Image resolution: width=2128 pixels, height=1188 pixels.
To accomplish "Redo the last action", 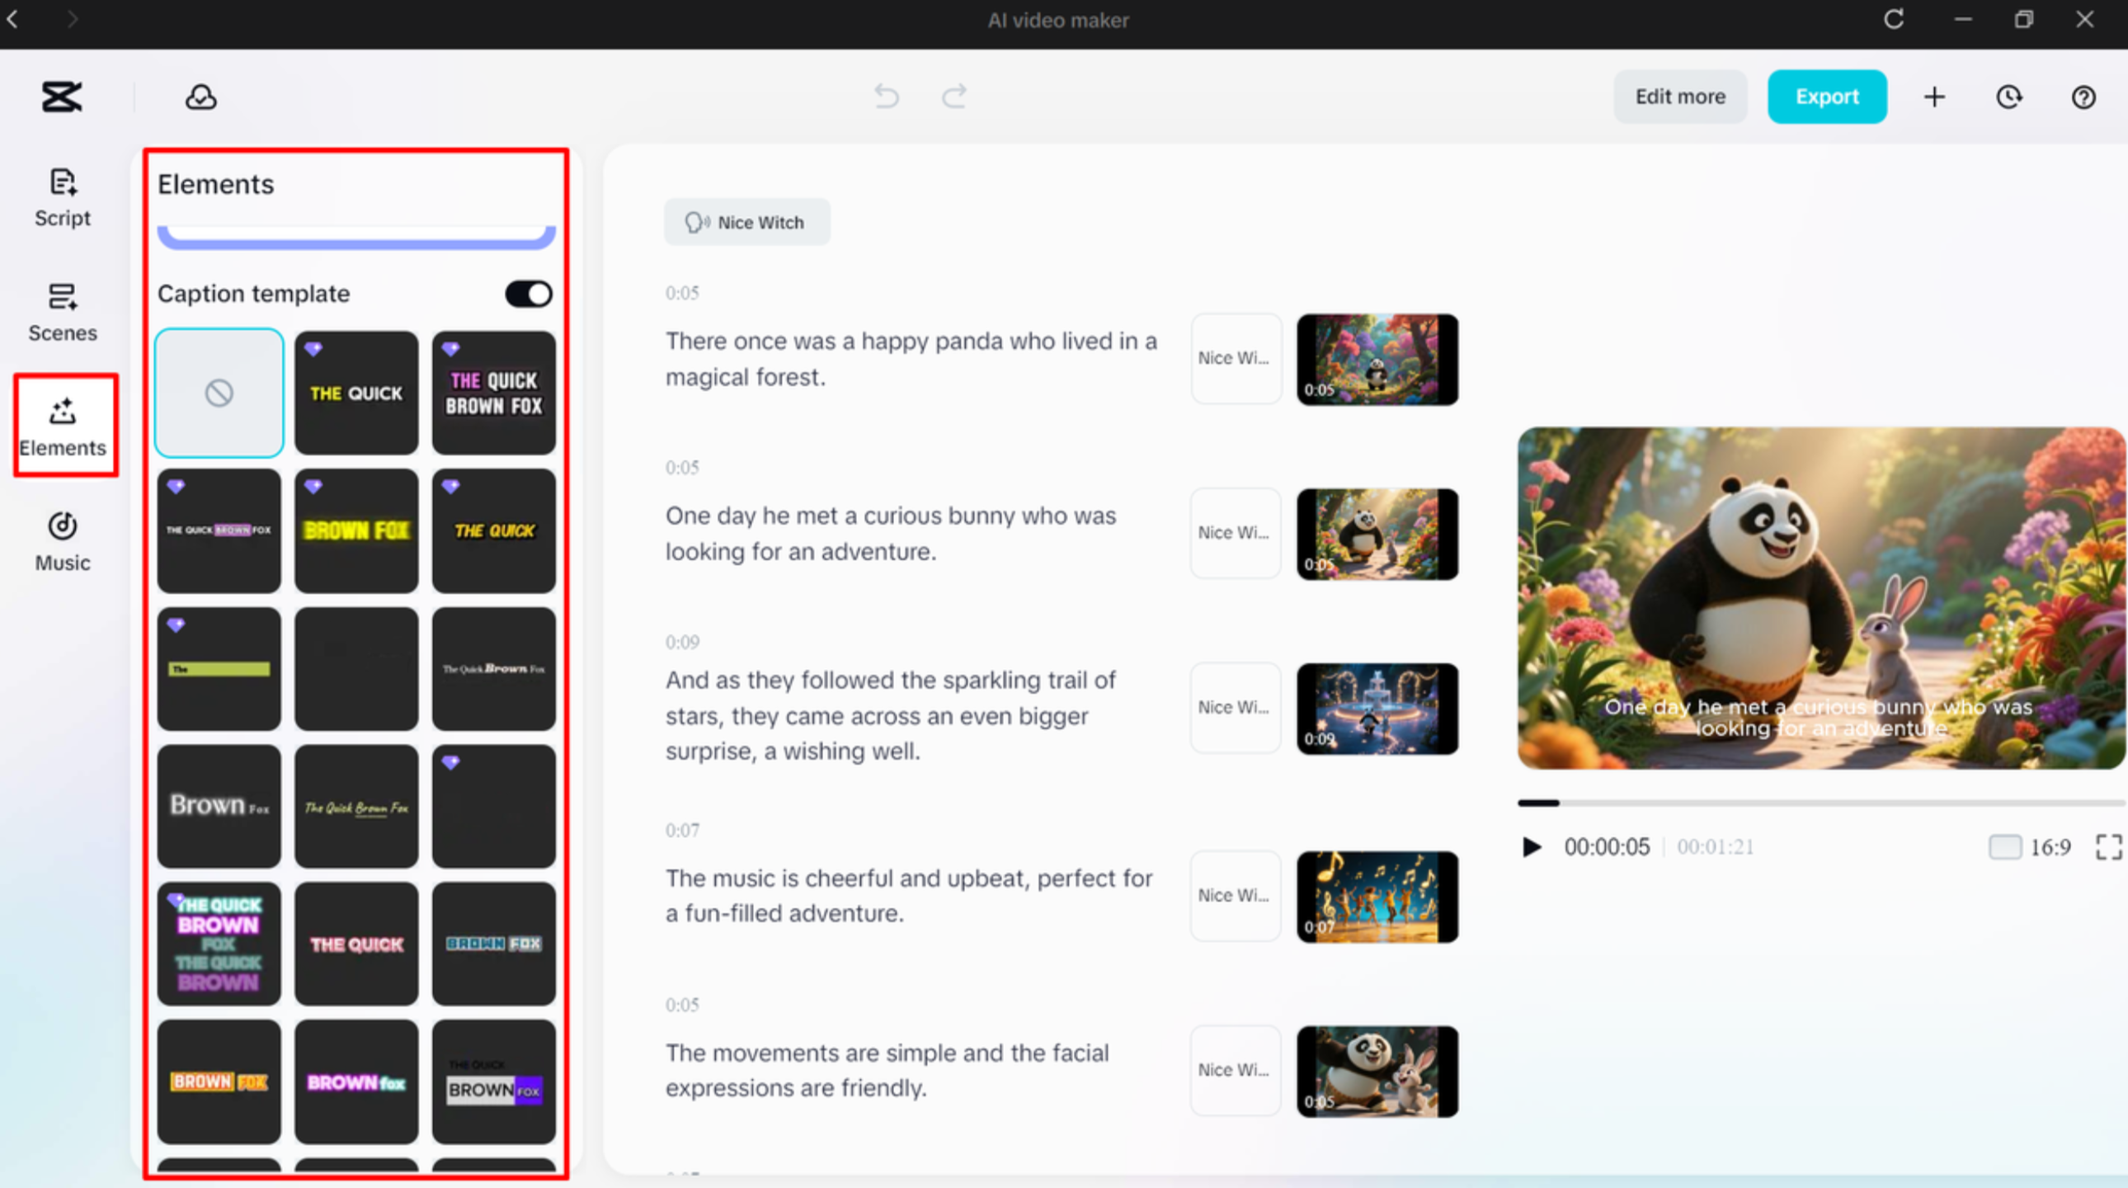I will tap(954, 97).
